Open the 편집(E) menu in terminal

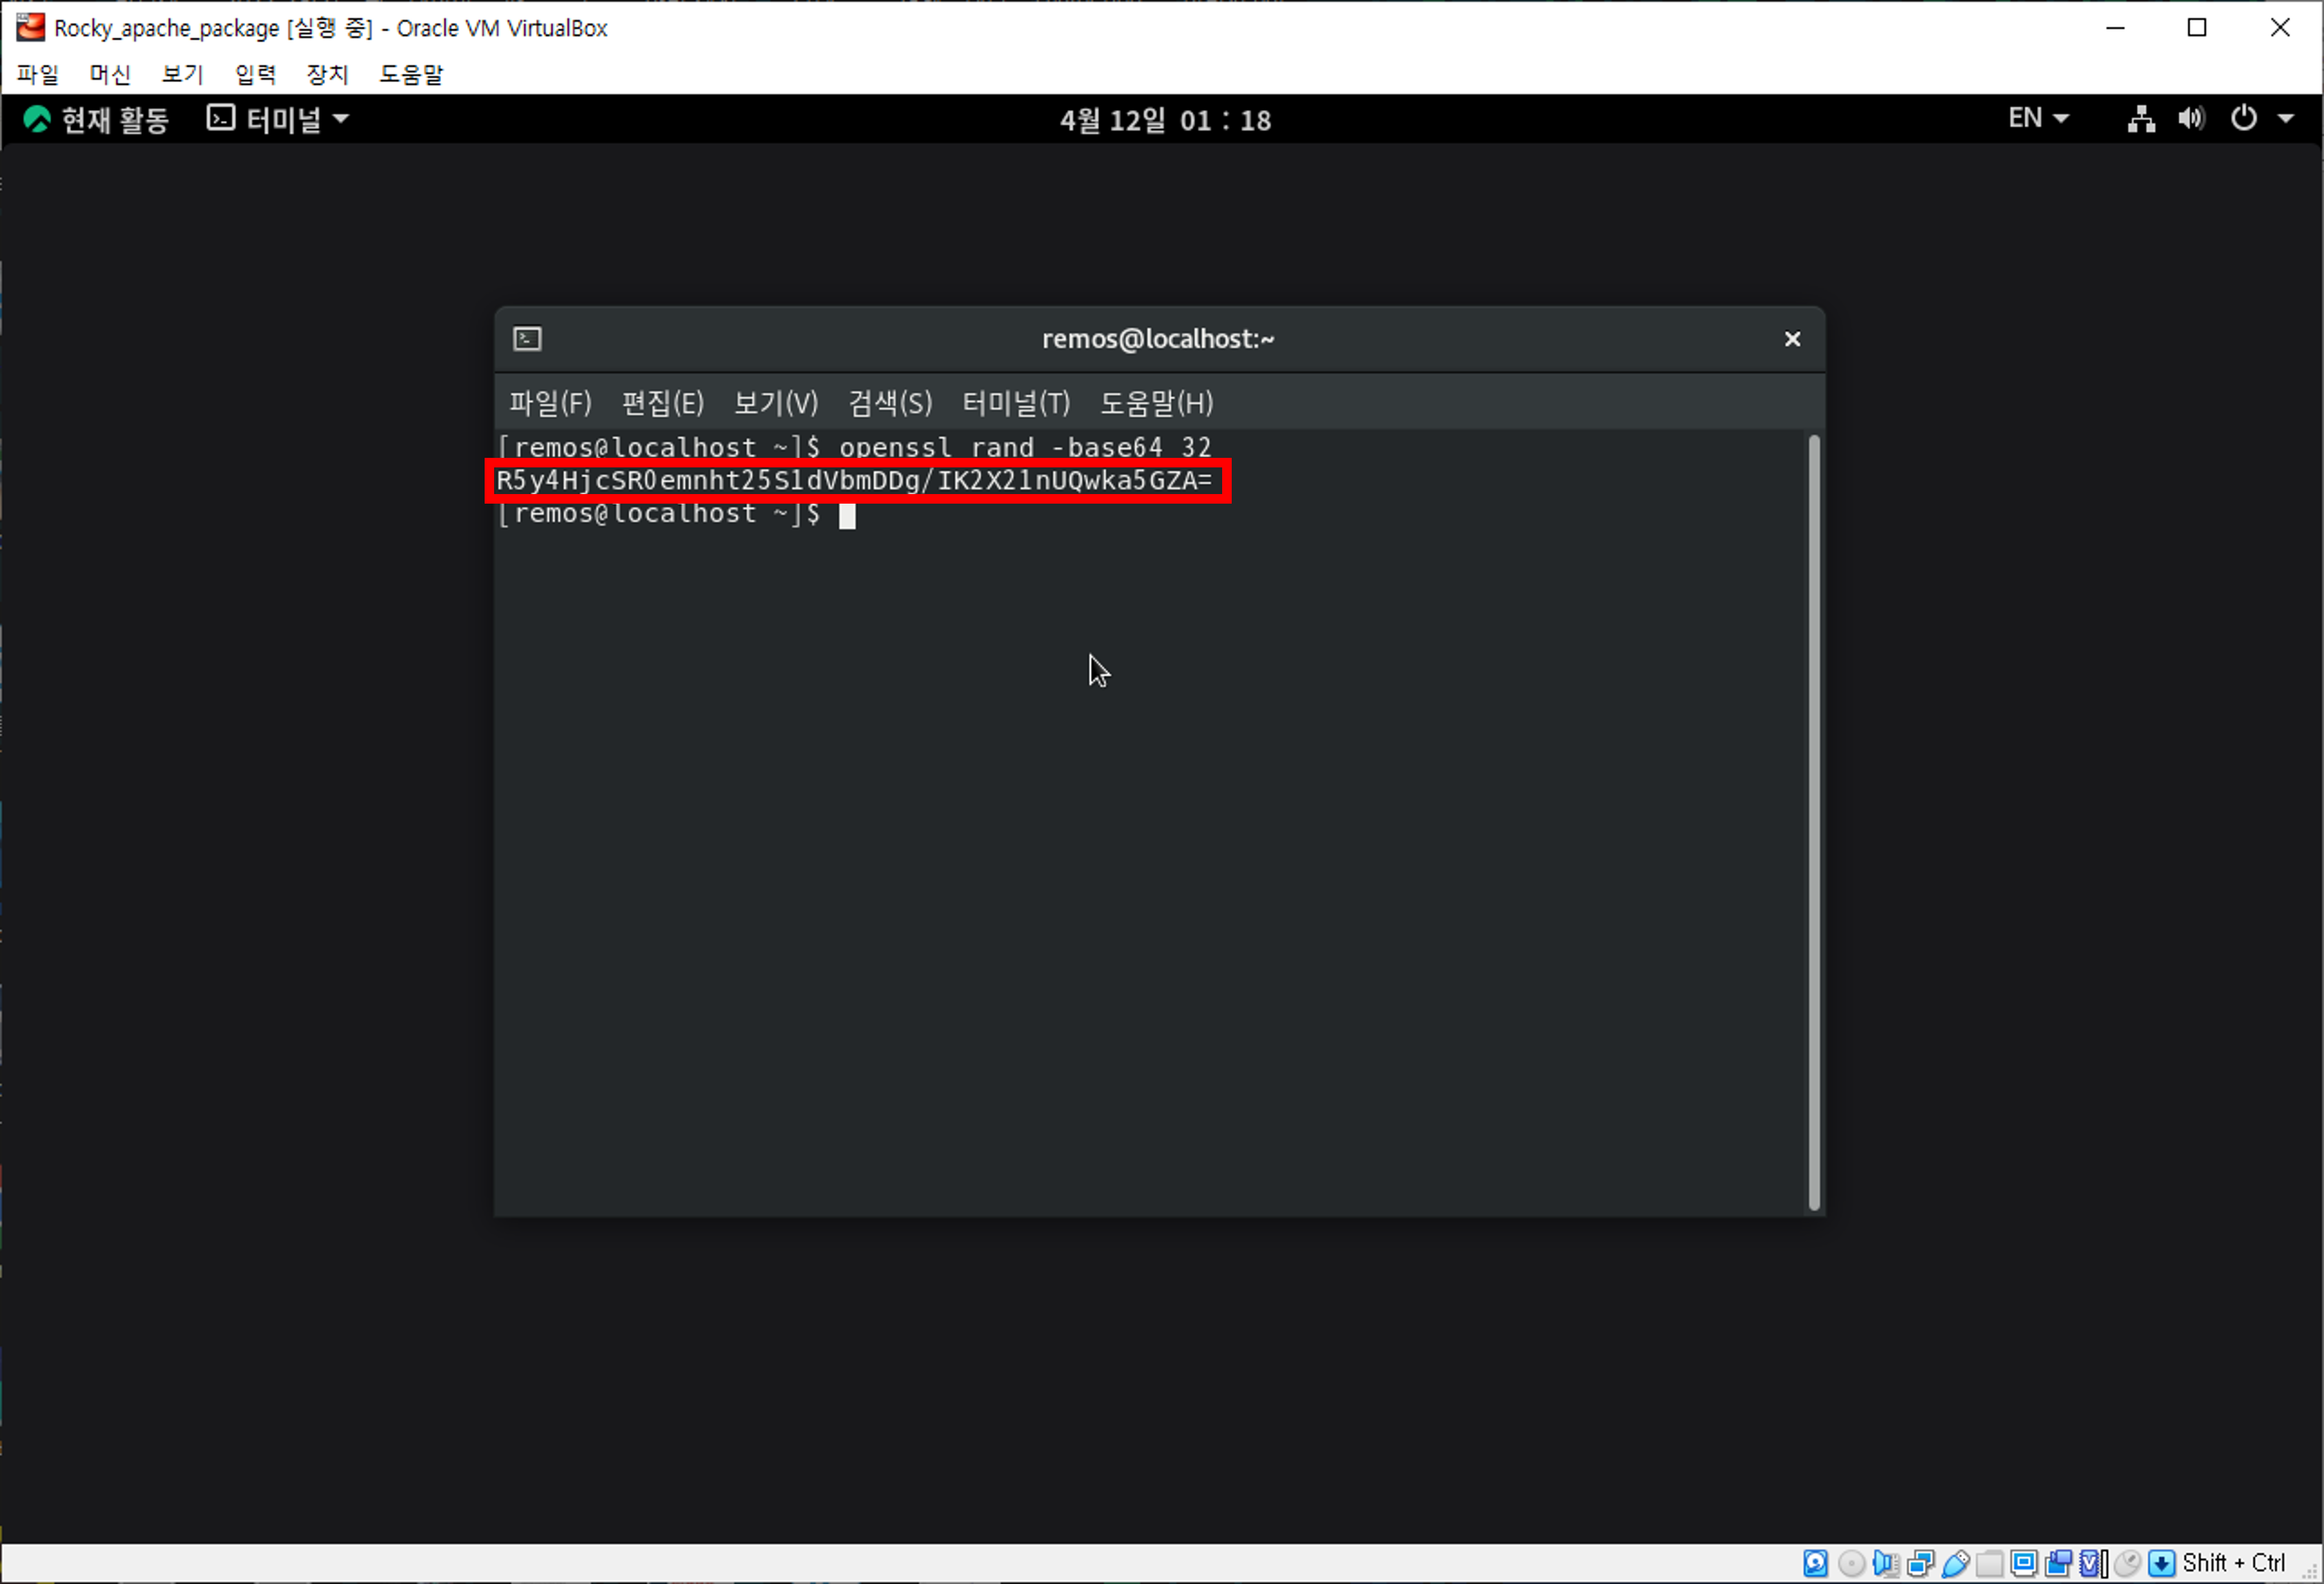coord(662,403)
